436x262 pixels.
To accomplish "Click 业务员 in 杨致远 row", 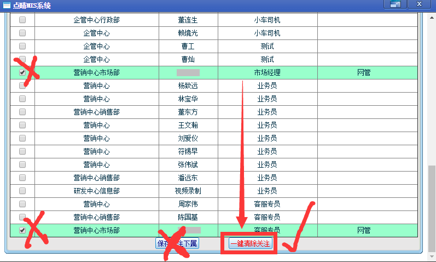I will (x=267, y=86).
